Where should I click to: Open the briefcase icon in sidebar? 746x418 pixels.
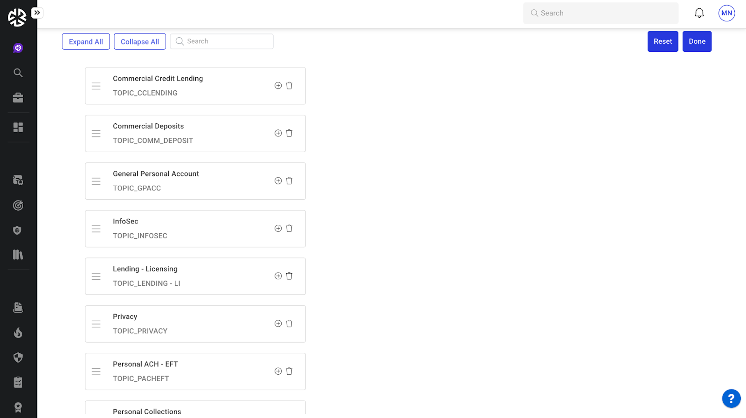click(x=18, y=98)
